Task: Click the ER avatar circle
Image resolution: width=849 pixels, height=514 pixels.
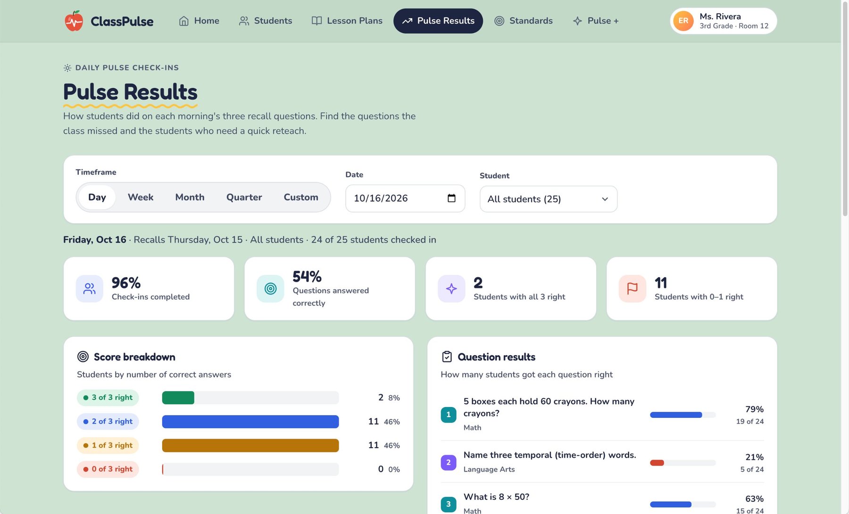Action: click(x=683, y=21)
